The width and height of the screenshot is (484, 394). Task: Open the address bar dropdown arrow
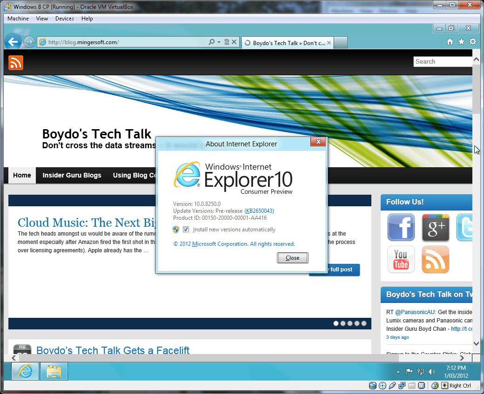click(219, 42)
